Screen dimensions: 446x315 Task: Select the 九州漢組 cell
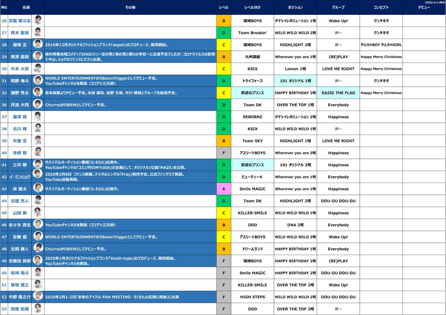253,57
